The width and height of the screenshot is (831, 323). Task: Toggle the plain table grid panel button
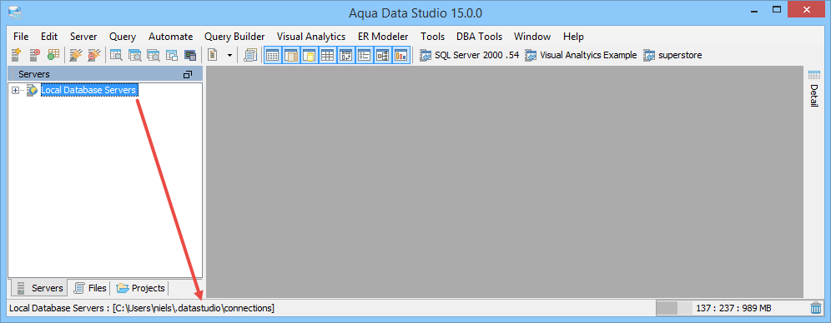(x=328, y=55)
